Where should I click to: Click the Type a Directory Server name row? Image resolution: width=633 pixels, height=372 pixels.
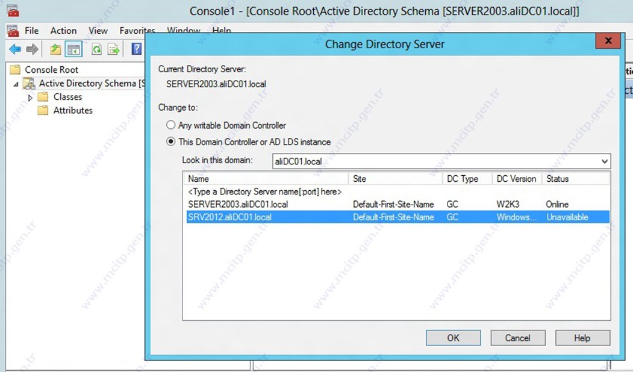coord(265,191)
